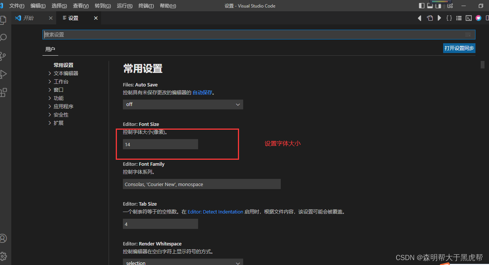
Task: Click the Editor: Font Size label
Action: (141, 124)
